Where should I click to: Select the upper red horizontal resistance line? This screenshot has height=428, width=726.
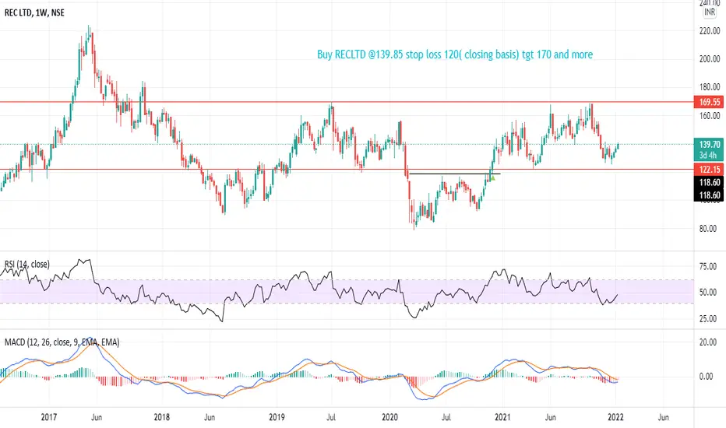click(x=347, y=102)
